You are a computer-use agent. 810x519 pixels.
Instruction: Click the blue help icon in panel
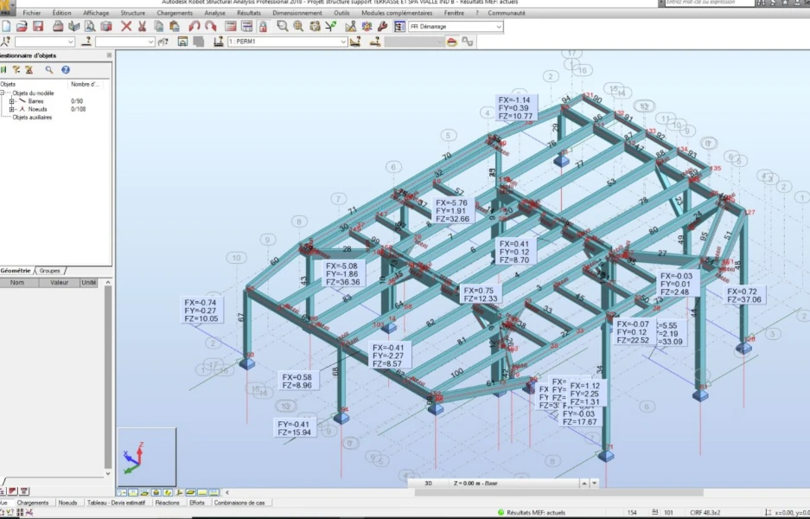point(65,70)
